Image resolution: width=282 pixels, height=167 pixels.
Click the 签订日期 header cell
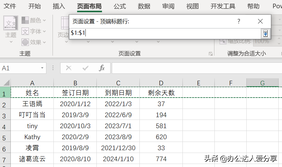pos(75,93)
